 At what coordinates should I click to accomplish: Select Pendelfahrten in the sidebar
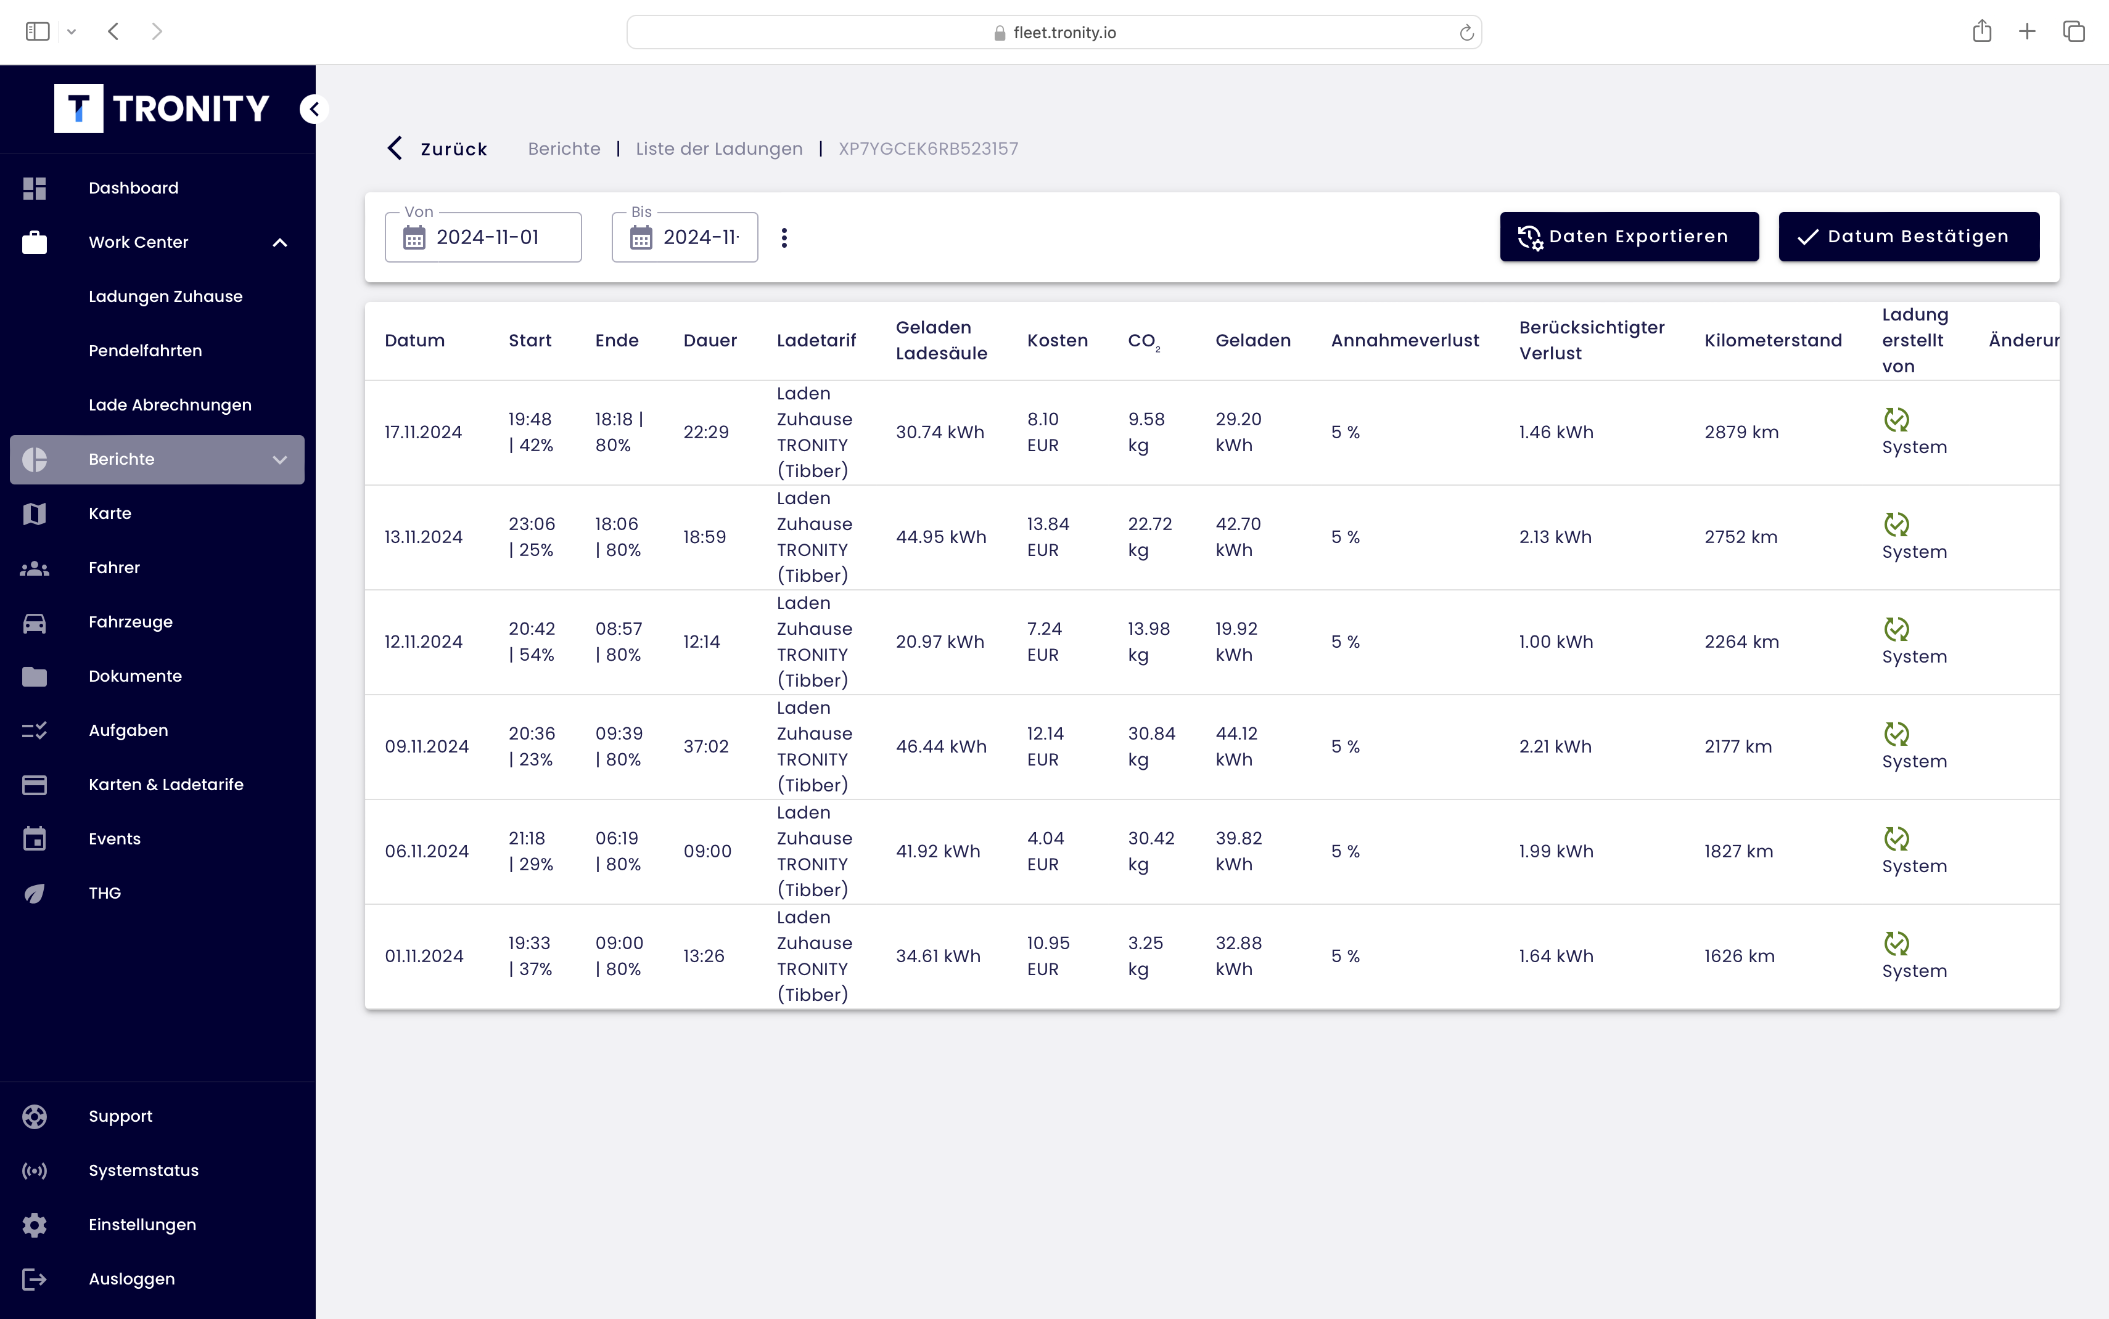[145, 351]
